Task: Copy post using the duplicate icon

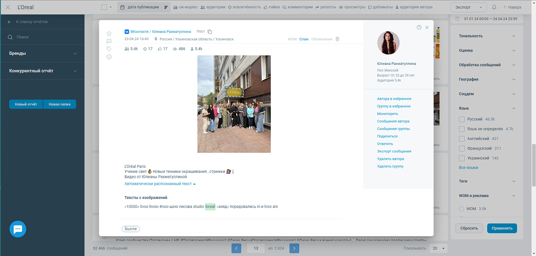Action: [x=210, y=32]
